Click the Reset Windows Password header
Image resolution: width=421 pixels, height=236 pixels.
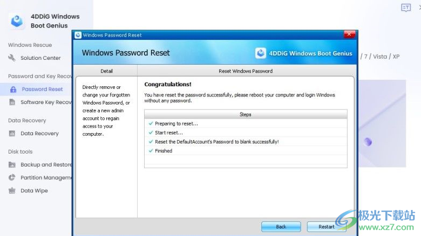[246, 71]
